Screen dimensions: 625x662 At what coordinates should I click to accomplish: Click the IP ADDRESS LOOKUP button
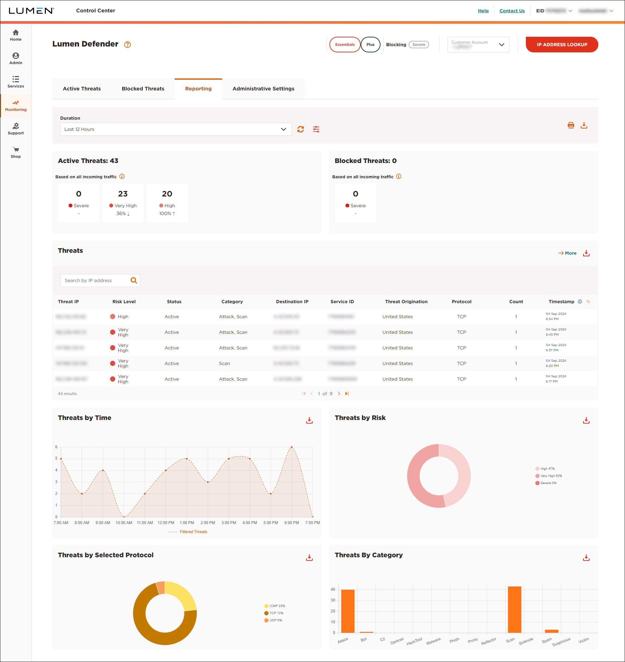coord(562,45)
